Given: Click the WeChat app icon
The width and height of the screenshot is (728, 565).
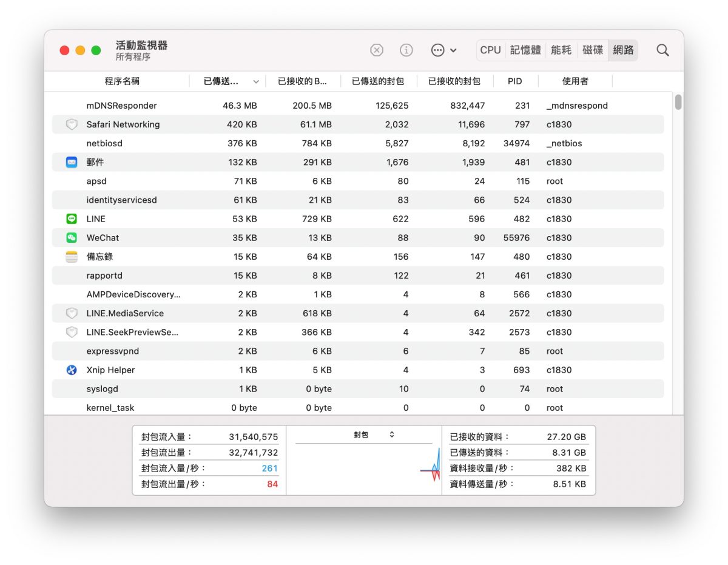Looking at the screenshot, I should pyautogui.click(x=72, y=238).
